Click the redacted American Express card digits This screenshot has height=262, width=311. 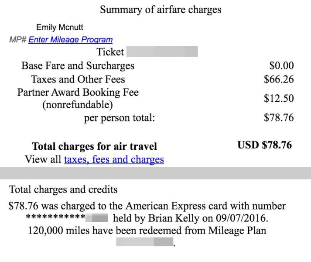(97, 218)
